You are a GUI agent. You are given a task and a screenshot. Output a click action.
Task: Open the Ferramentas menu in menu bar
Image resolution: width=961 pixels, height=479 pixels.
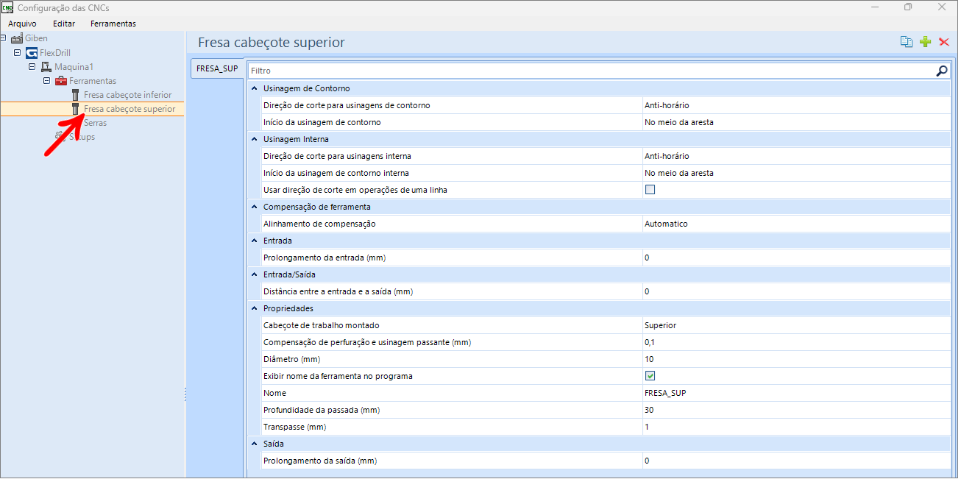coord(113,24)
